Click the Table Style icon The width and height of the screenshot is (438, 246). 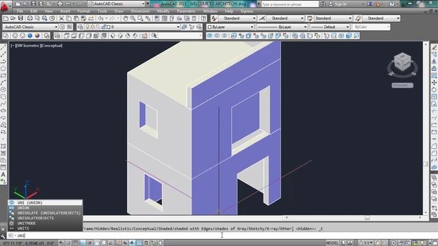point(310,18)
